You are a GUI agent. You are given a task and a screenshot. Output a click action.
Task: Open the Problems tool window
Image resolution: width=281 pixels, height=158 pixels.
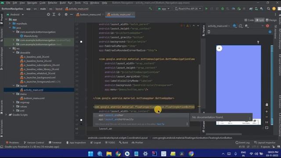click(12, 143)
